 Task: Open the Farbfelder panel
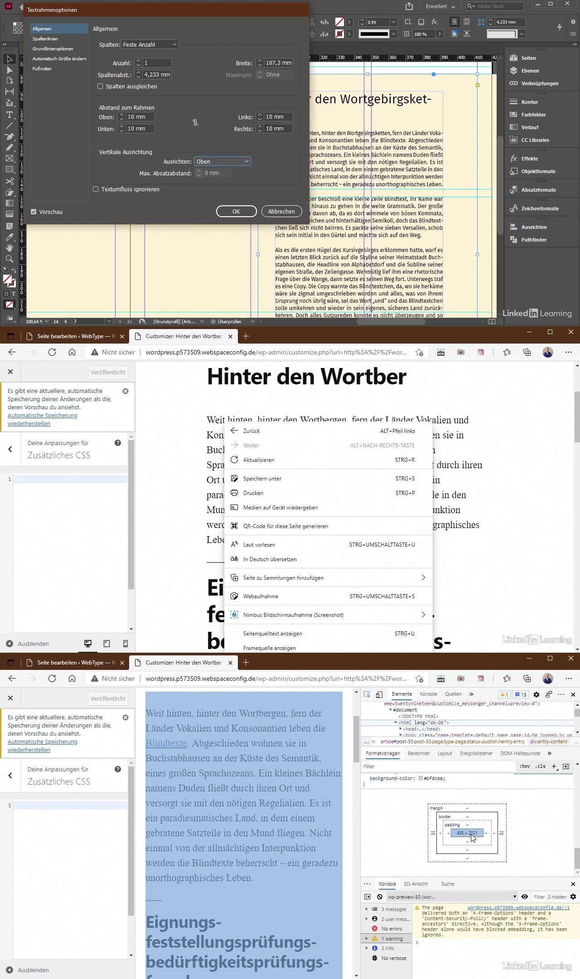pos(533,115)
